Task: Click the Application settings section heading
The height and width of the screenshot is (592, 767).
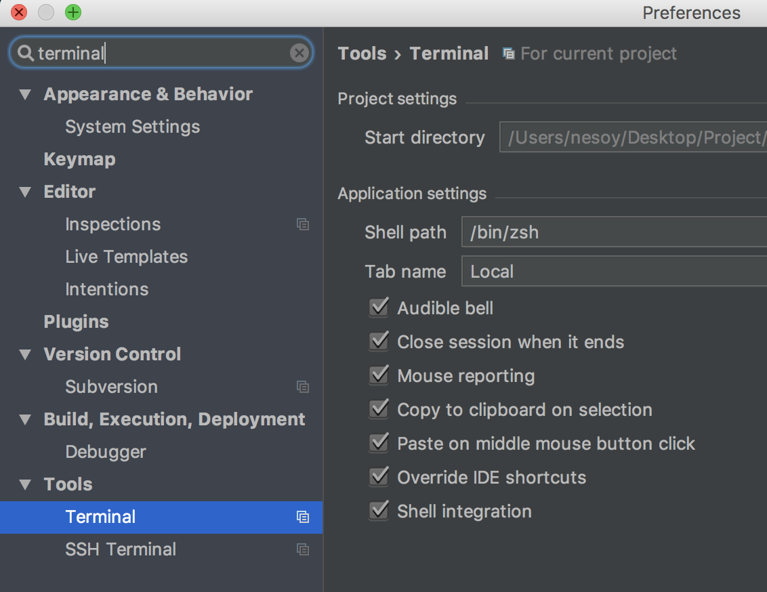Action: click(x=412, y=194)
